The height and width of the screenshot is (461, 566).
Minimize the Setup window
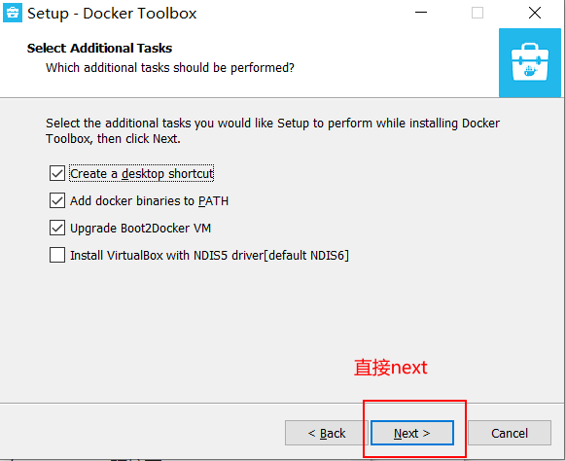click(421, 13)
